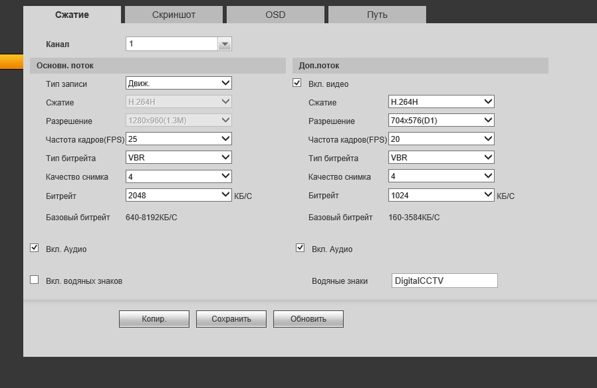Switch to the Сжатие tab
The image size is (597, 388).
72,15
